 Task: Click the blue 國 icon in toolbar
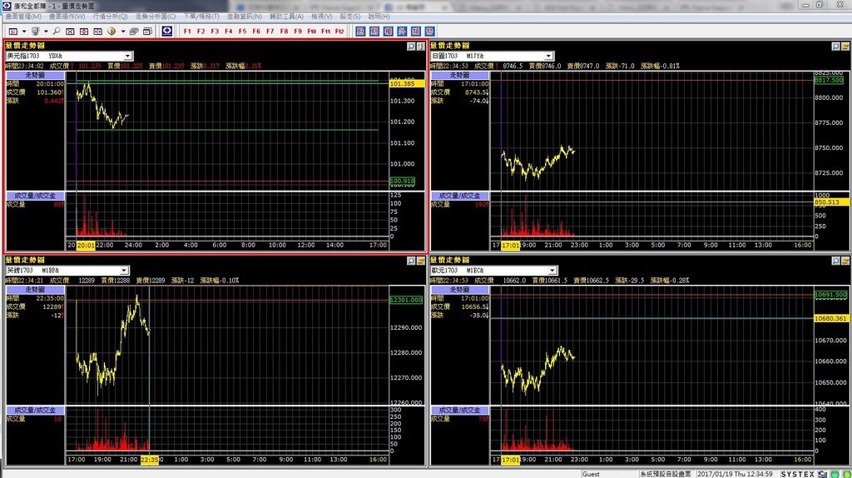click(416, 32)
